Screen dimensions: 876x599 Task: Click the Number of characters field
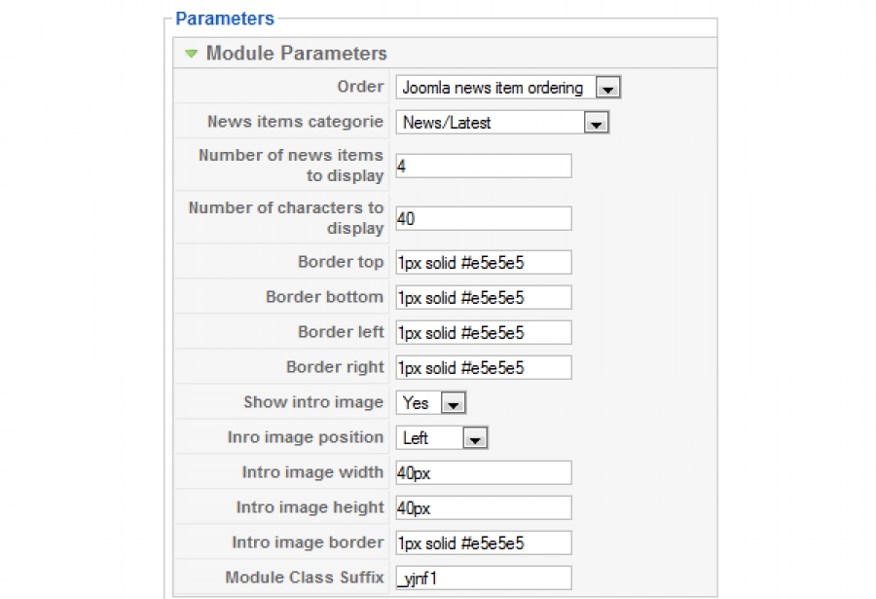[x=483, y=219]
